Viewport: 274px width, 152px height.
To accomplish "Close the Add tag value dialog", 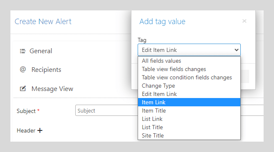I will tap(244, 21).
